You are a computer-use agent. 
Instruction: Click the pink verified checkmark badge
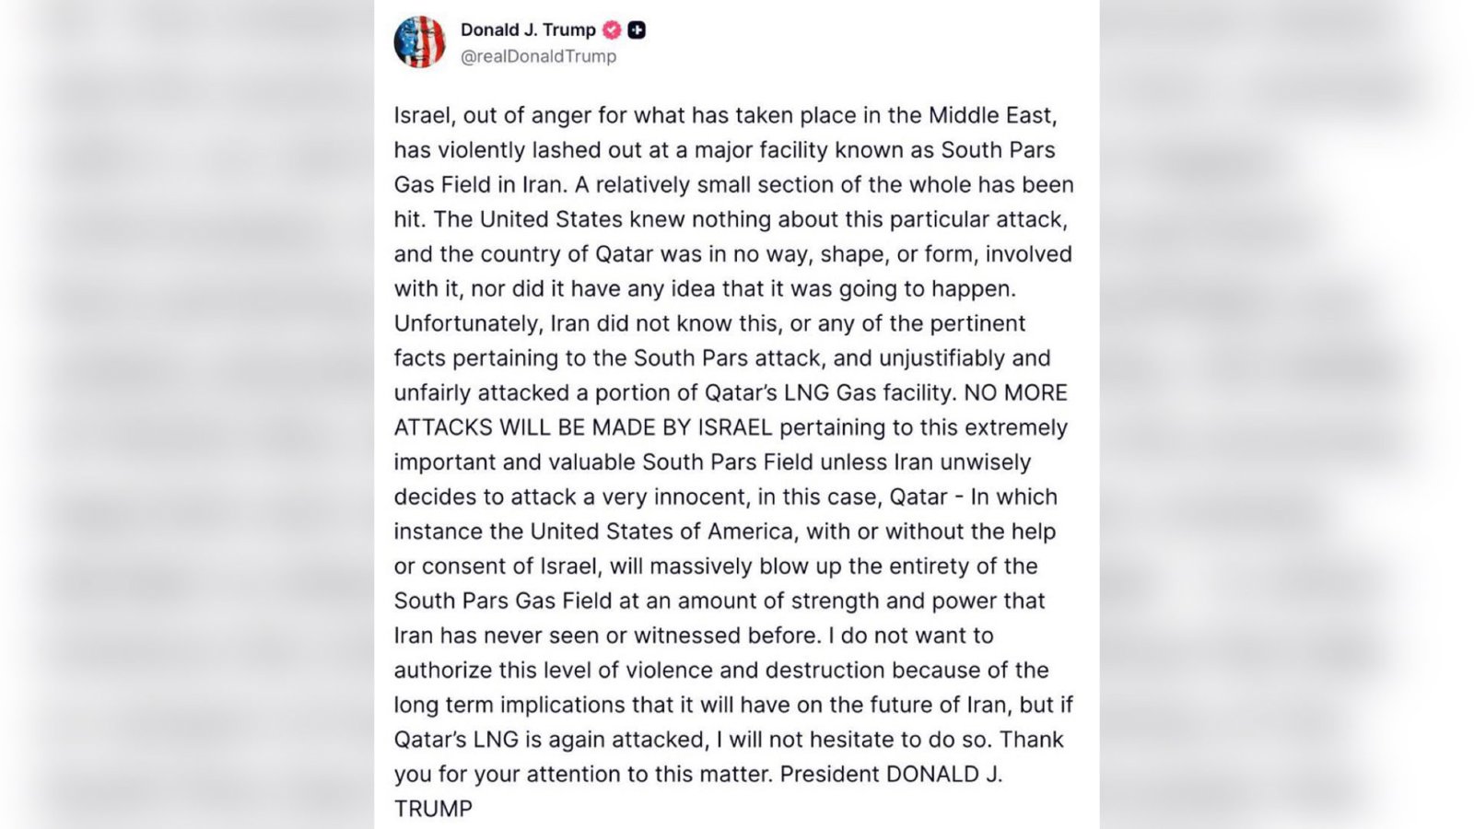[x=612, y=30]
